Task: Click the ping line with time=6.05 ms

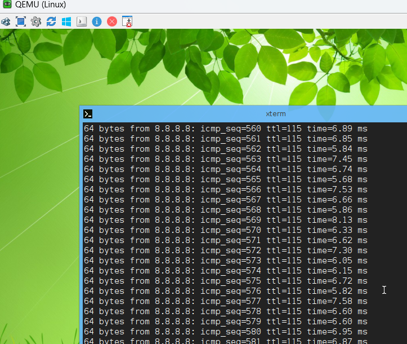Action: [226, 261]
